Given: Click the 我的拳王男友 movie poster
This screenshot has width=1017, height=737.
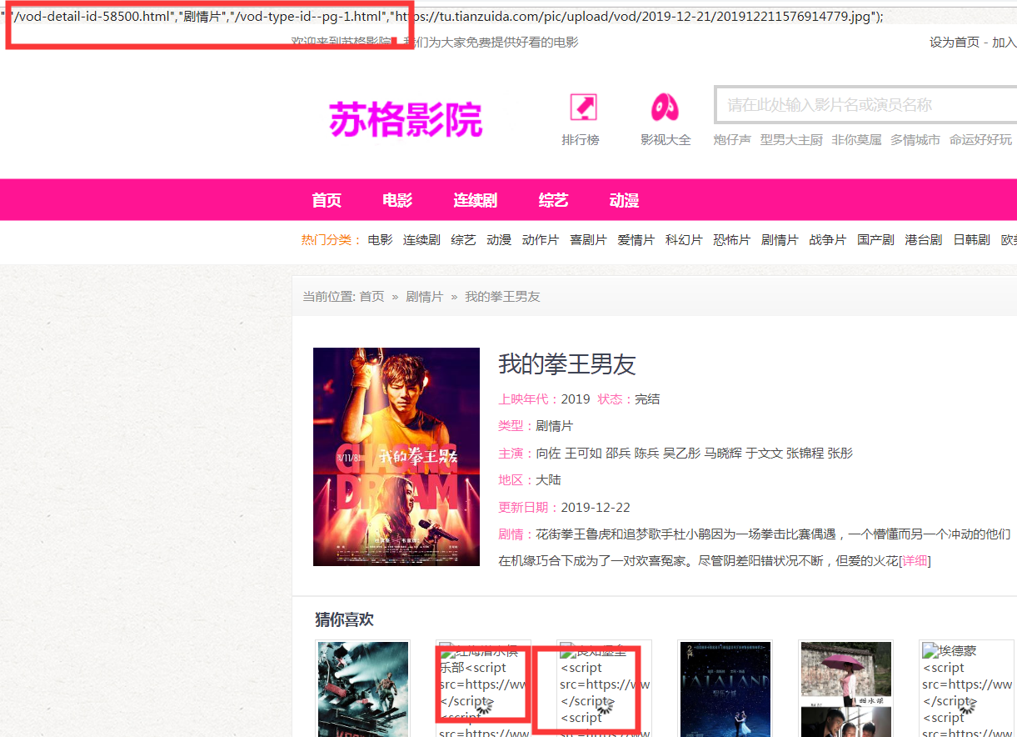Looking at the screenshot, I should point(396,457).
